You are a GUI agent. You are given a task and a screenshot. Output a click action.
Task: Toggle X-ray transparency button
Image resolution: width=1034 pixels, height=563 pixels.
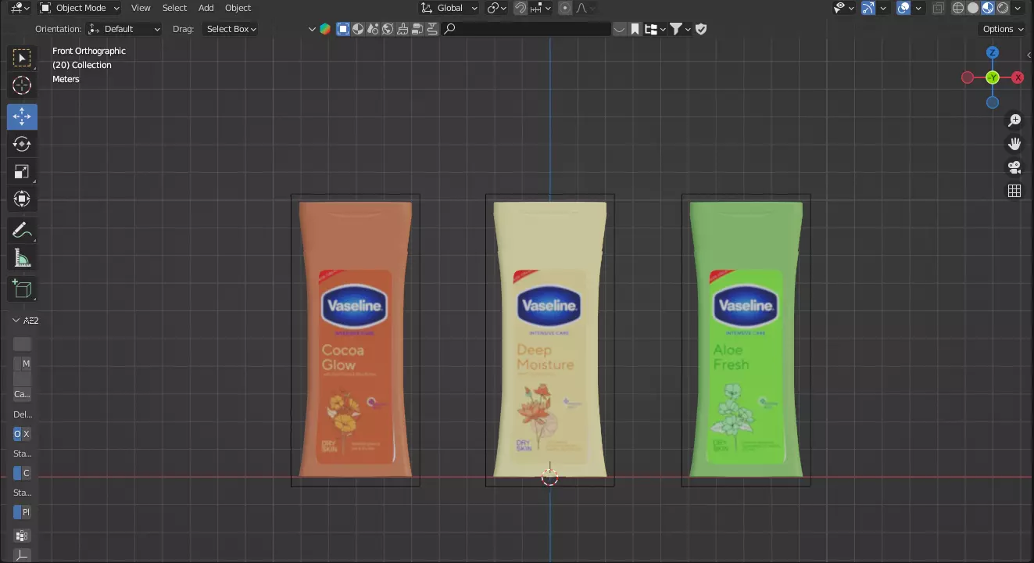pos(938,8)
